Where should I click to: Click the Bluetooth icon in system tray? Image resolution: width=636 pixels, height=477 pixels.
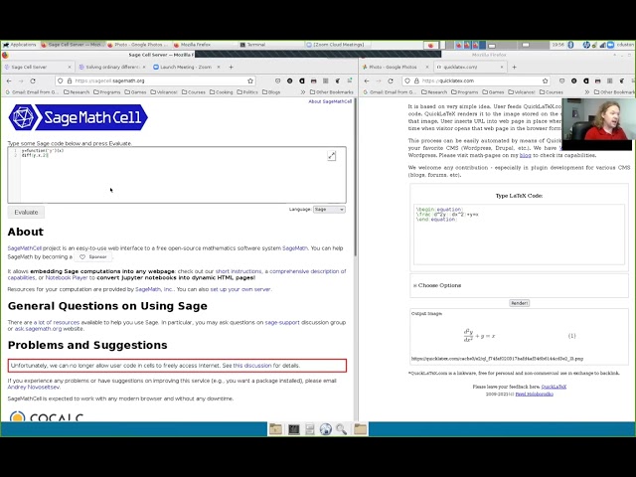[570, 45]
